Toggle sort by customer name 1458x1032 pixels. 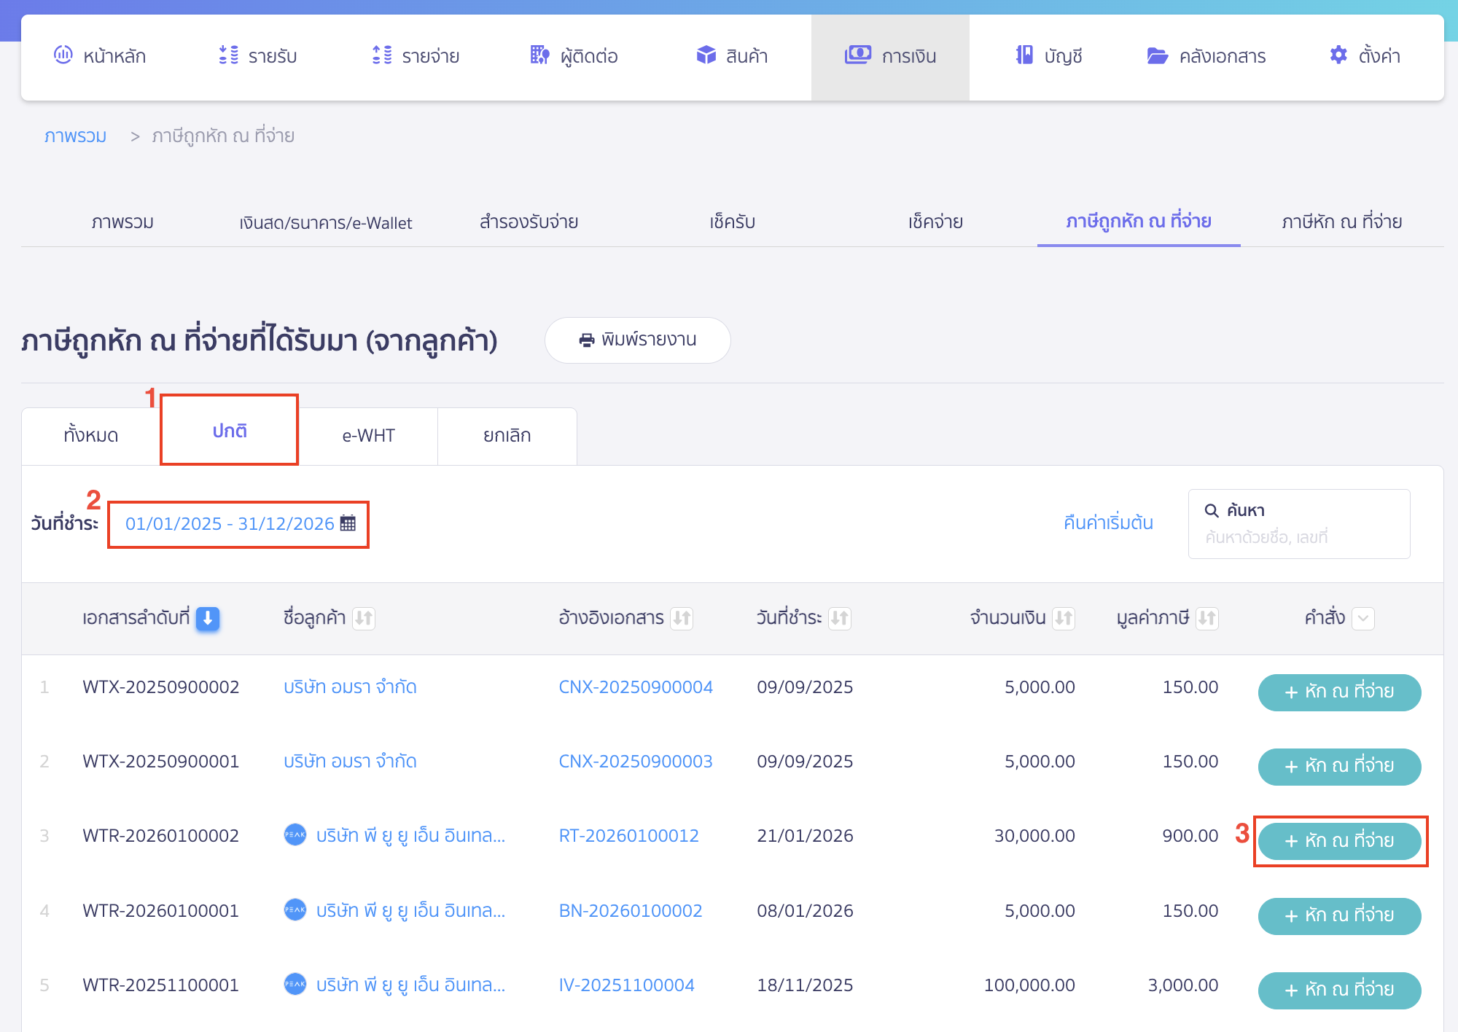click(x=364, y=618)
